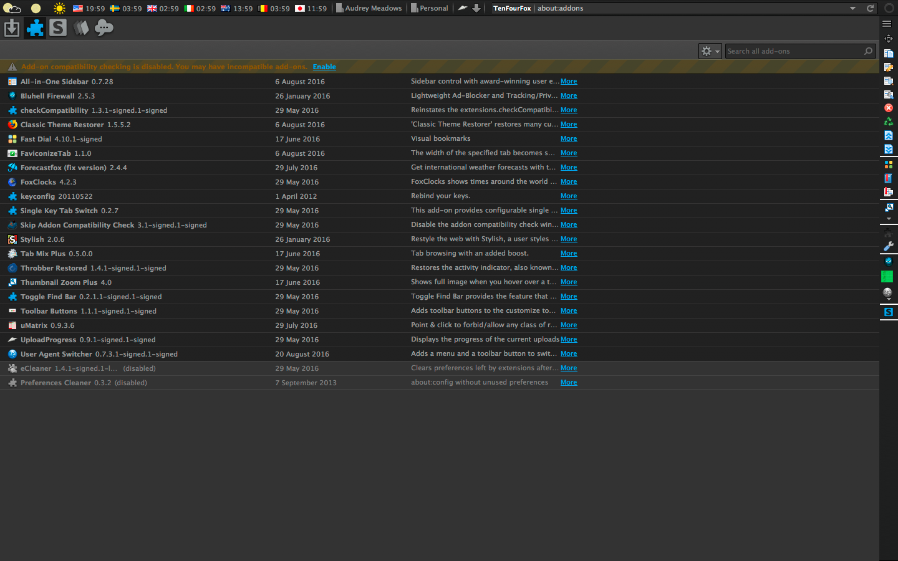Select the User Agent Switcher row
The width and height of the screenshot is (898, 561).
click(x=440, y=354)
